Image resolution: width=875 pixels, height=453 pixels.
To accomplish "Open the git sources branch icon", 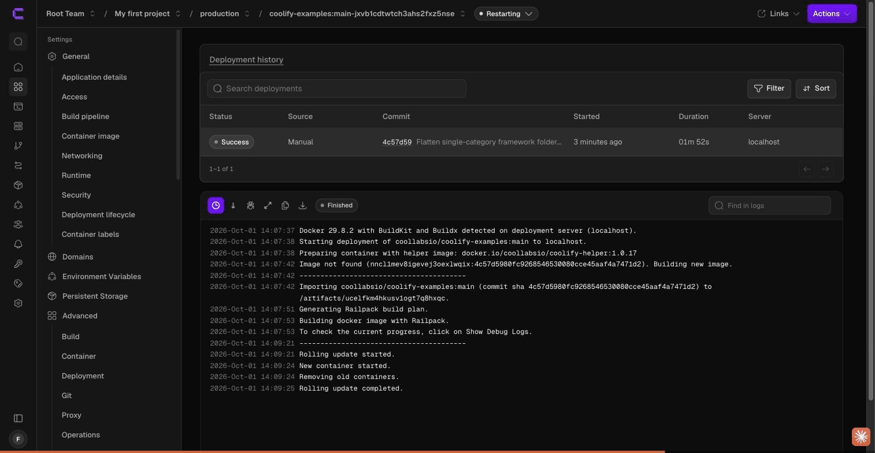I will pyautogui.click(x=18, y=146).
